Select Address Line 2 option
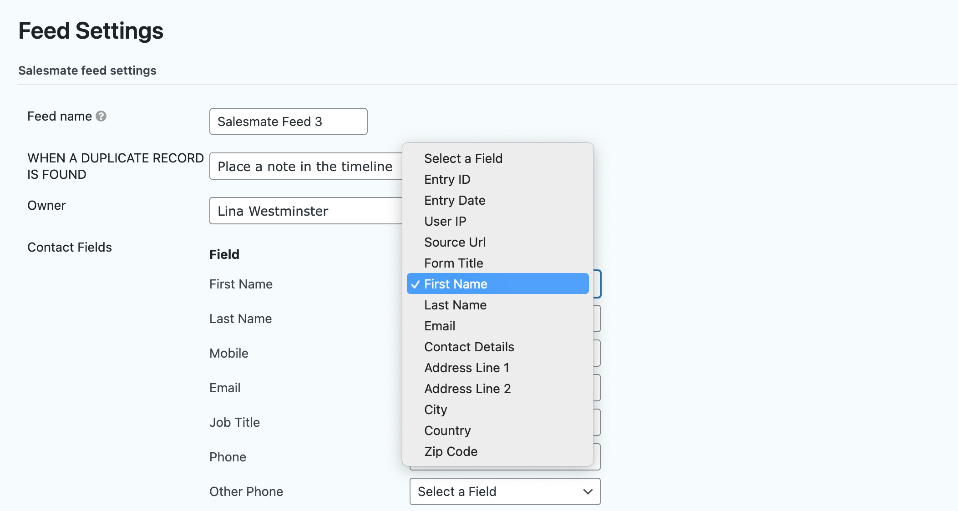This screenshot has width=958, height=511. (x=497, y=389)
